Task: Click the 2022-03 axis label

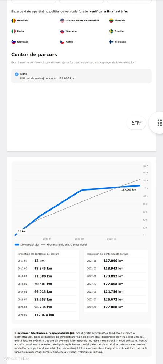Action: (x=112, y=239)
